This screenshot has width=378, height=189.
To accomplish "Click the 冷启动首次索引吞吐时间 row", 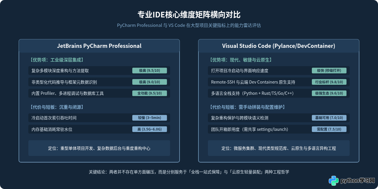I will pos(99,118).
